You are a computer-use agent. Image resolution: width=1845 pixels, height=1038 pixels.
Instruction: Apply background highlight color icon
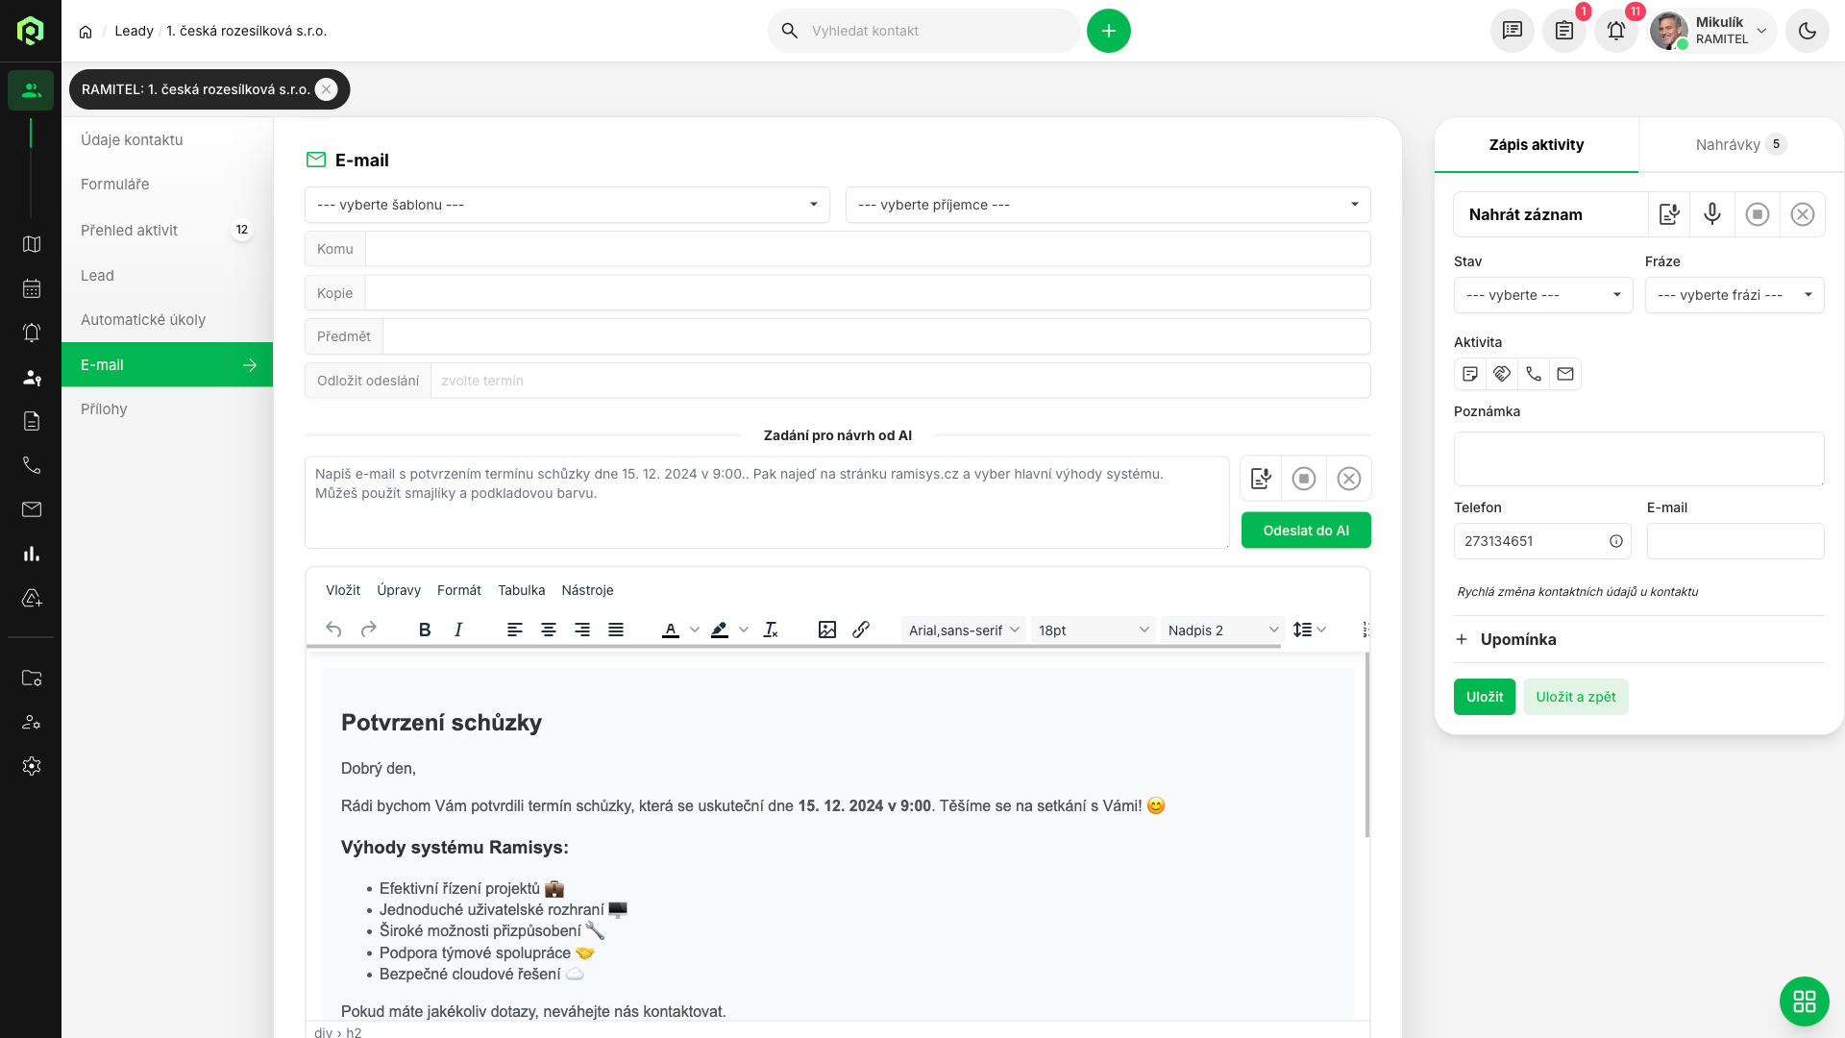[720, 630]
